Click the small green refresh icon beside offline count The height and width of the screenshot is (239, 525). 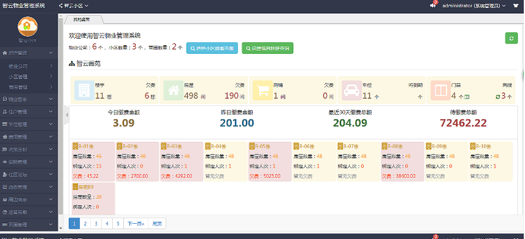(x=498, y=97)
